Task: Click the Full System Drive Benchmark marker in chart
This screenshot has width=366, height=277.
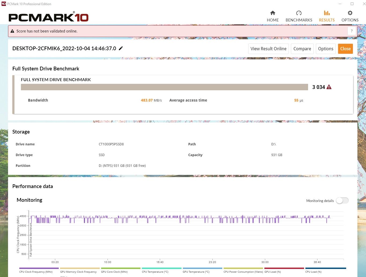Action: (31, 239)
